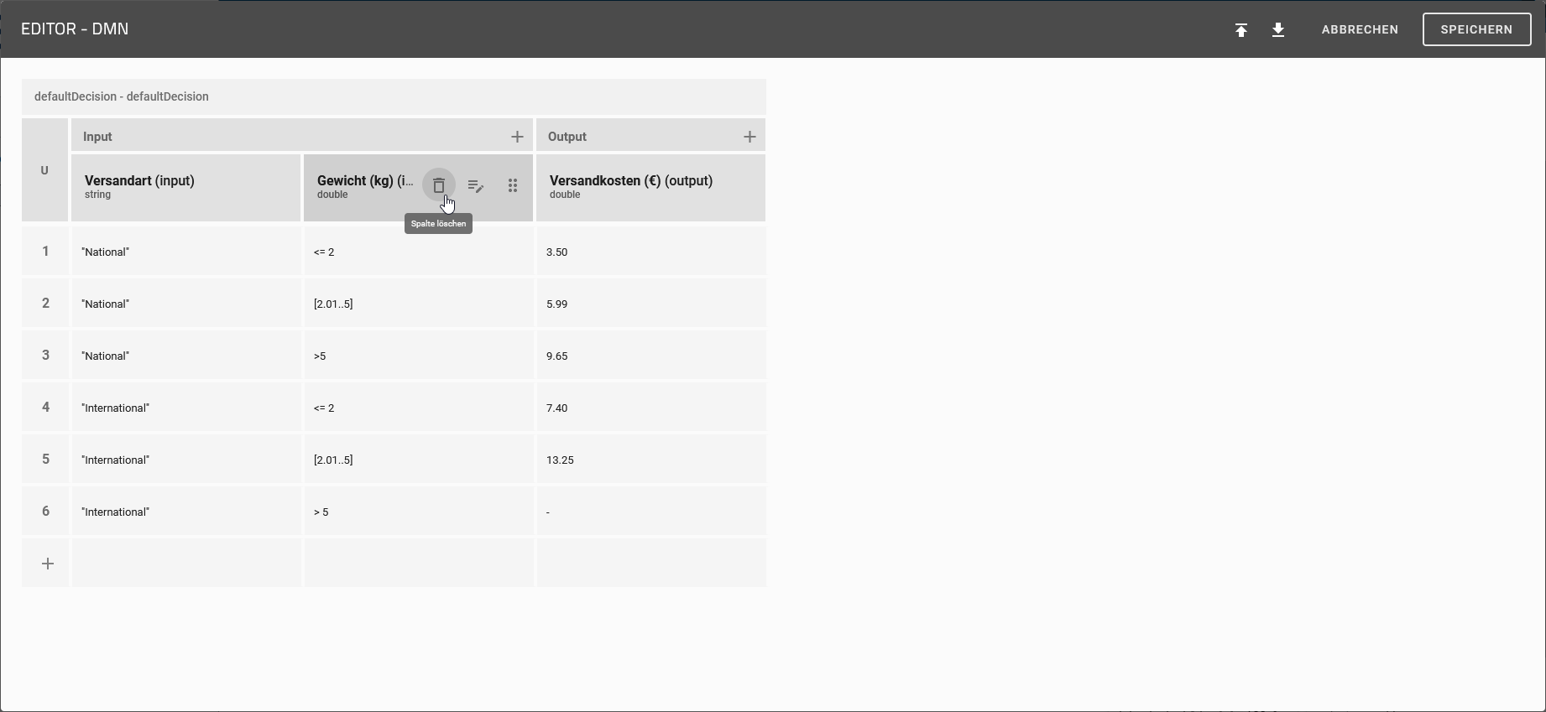Image resolution: width=1546 pixels, height=712 pixels.
Task: Open the hit policy U cell
Action: point(44,170)
